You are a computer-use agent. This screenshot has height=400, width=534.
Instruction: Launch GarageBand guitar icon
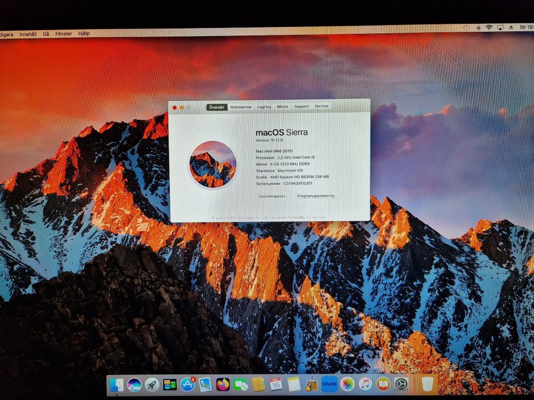pos(311,385)
